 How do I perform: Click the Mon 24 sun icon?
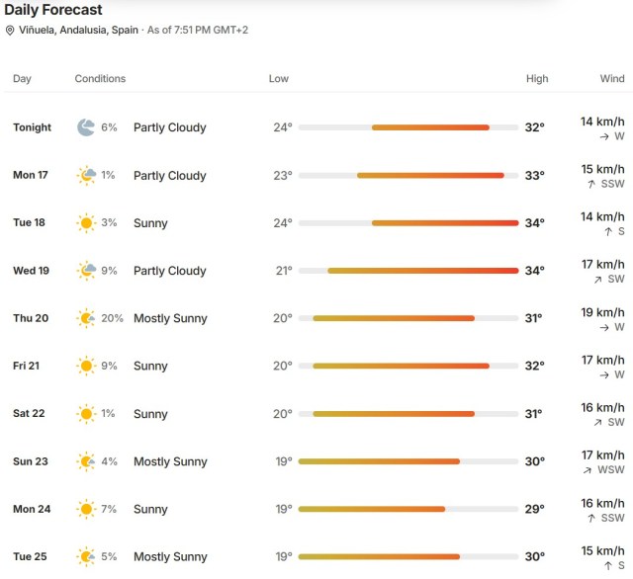[86, 509]
